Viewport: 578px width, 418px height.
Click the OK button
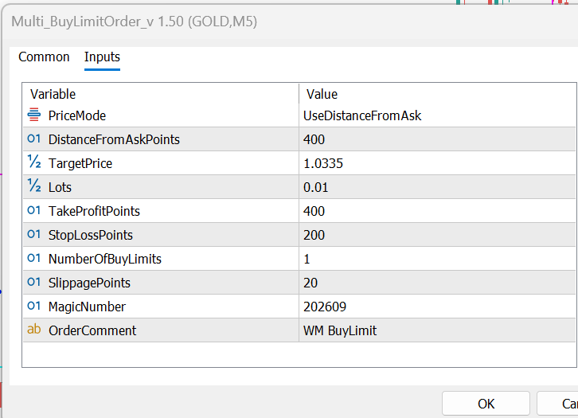point(486,404)
